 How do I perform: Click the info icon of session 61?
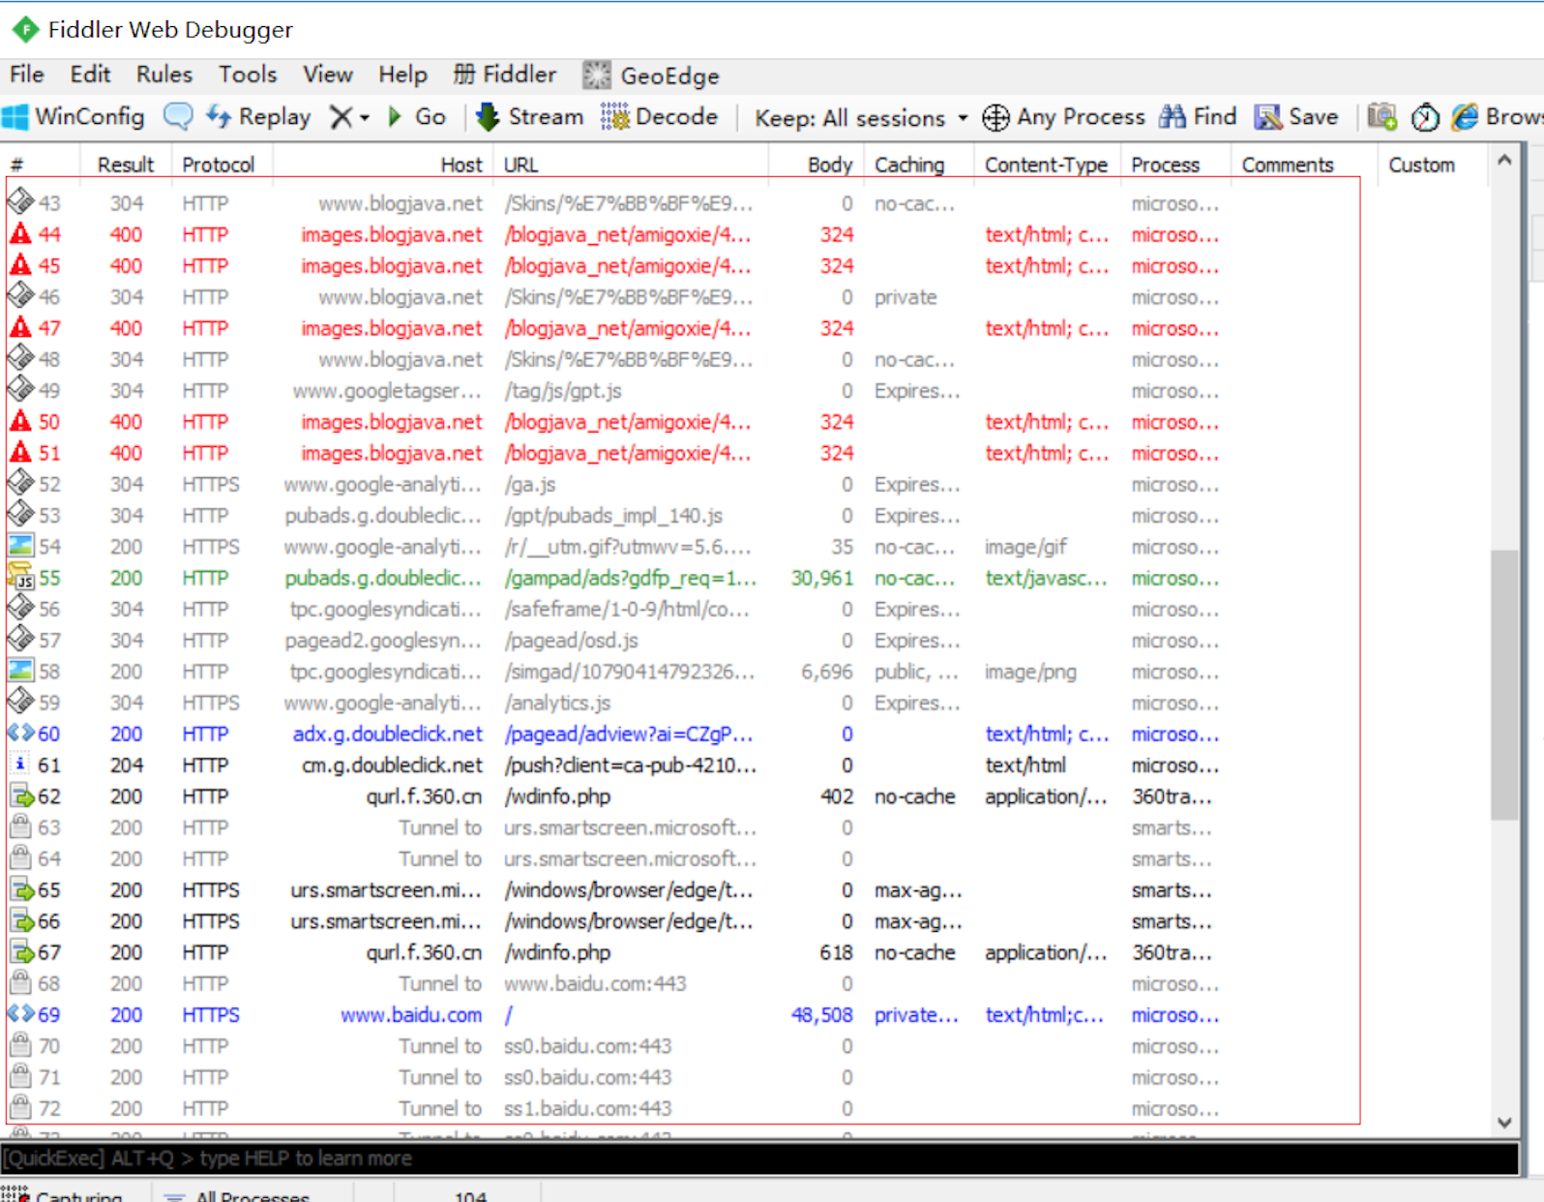click(x=20, y=764)
